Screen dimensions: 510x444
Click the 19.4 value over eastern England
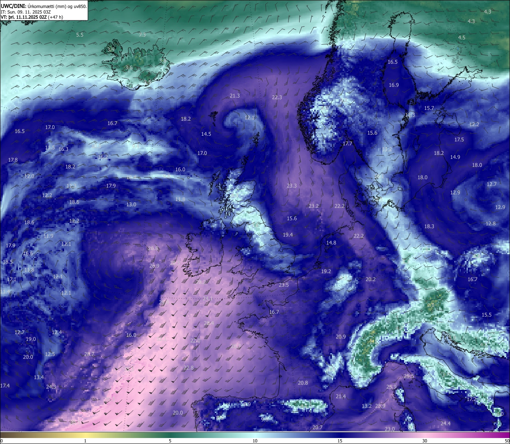click(x=288, y=235)
